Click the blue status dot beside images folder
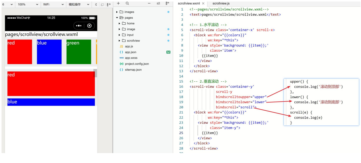This screenshot has width=361, height=163. tap(168, 12)
